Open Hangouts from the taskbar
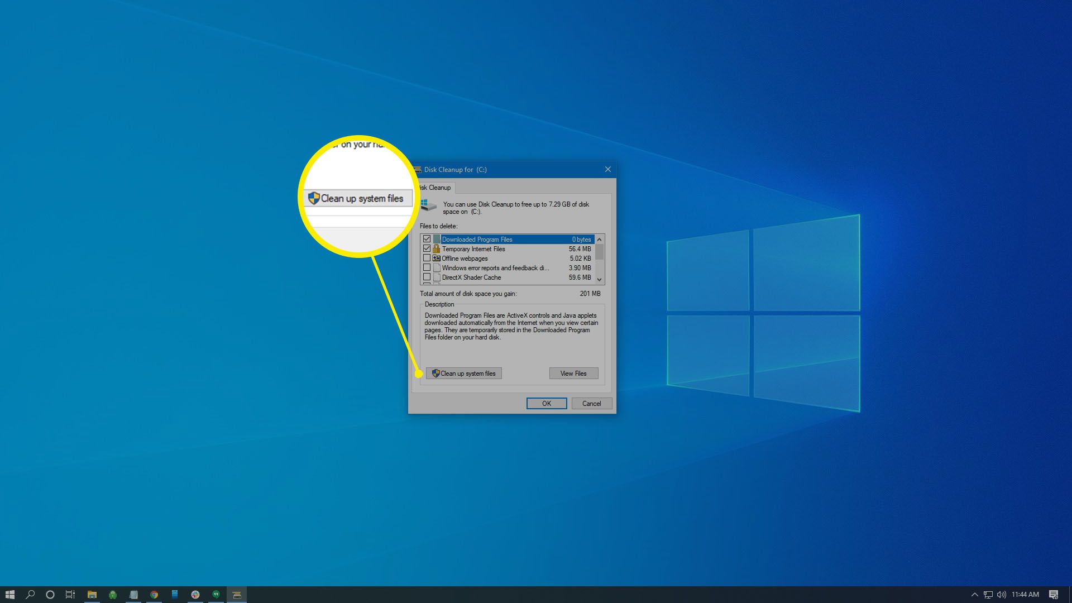Screen dimensions: 1072x603 216,595
